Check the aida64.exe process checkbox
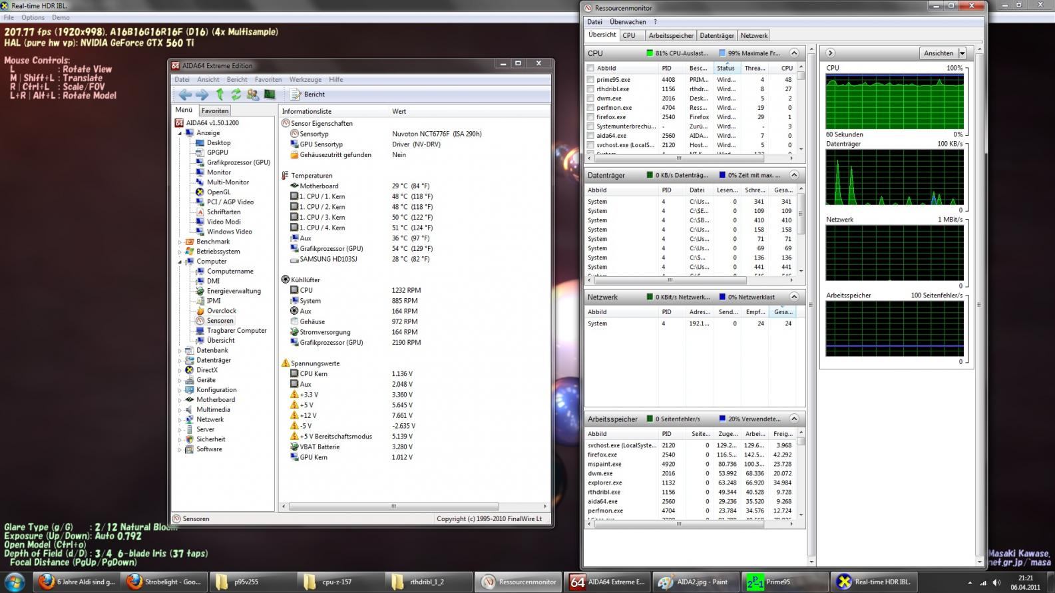1055x593 pixels. [x=590, y=135]
